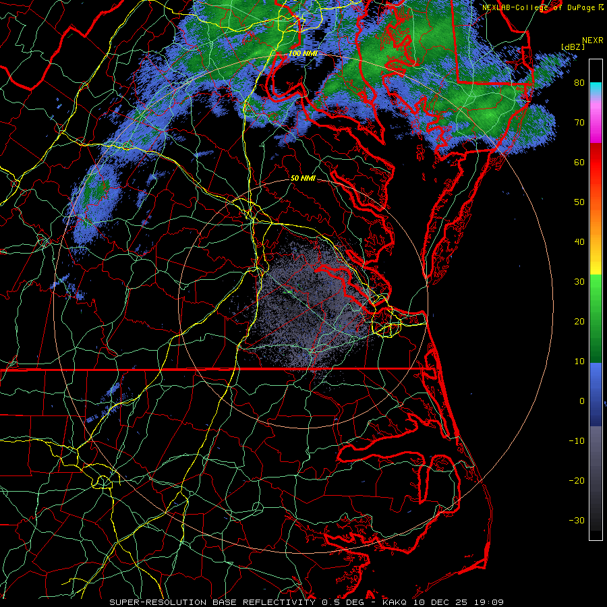Click the 70 dBZ scale value
The image size is (607, 607).
pyautogui.click(x=579, y=123)
